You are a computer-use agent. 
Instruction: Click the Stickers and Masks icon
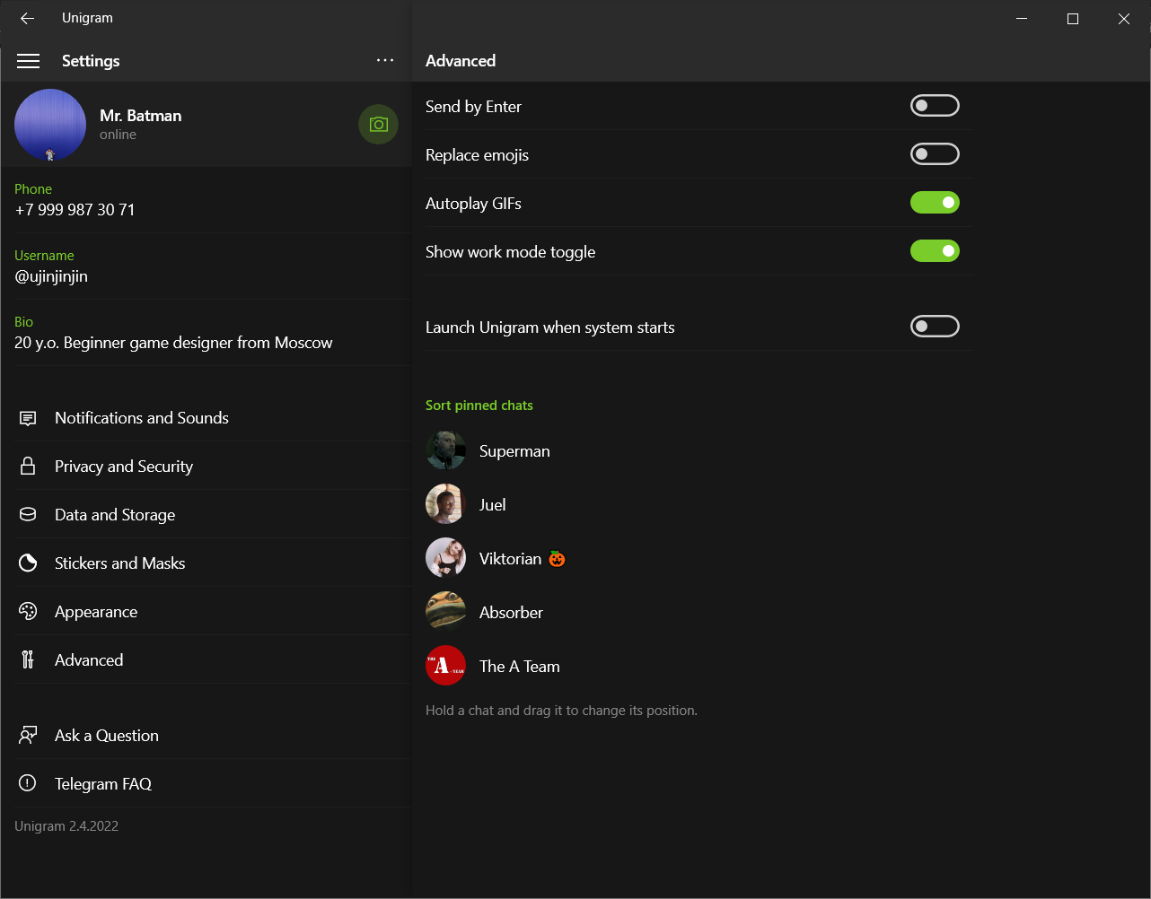tap(28, 563)
